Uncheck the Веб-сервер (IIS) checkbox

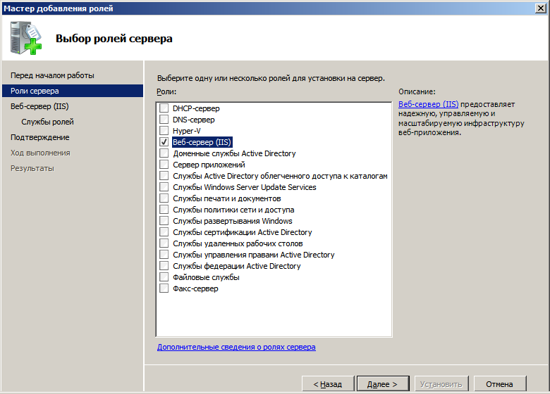coord(164,141)
